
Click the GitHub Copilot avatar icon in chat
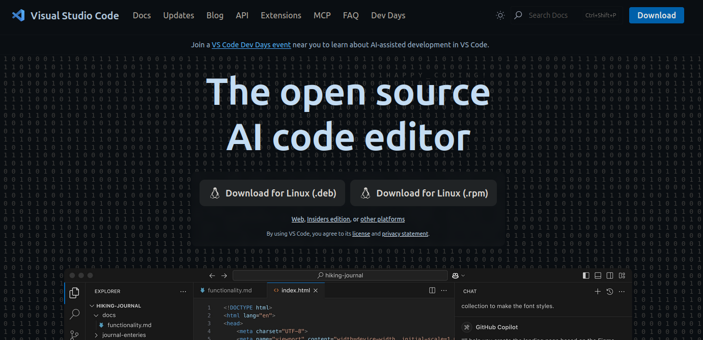click(x=467, y=327)
